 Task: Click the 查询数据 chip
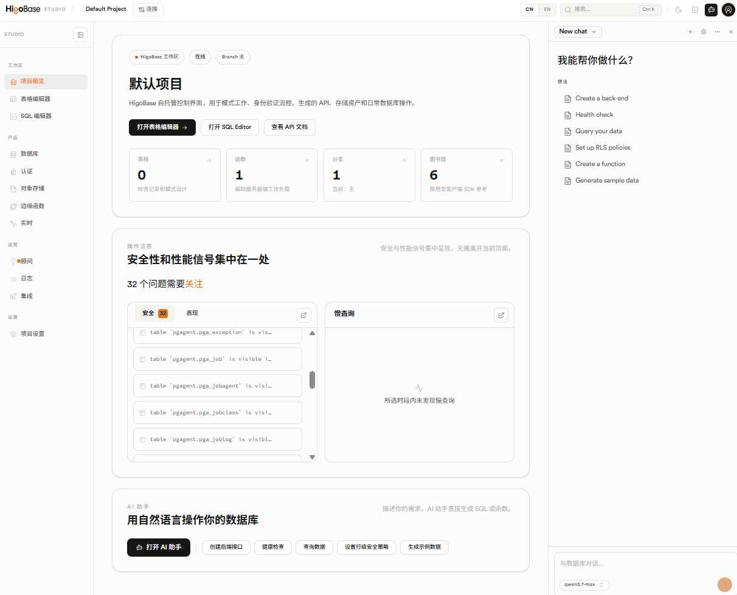[314, 548]
